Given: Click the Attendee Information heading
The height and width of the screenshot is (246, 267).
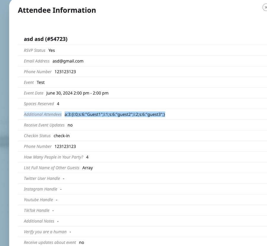Looking at the screenshot, I should pyautogui.click(x=57, y=10).
